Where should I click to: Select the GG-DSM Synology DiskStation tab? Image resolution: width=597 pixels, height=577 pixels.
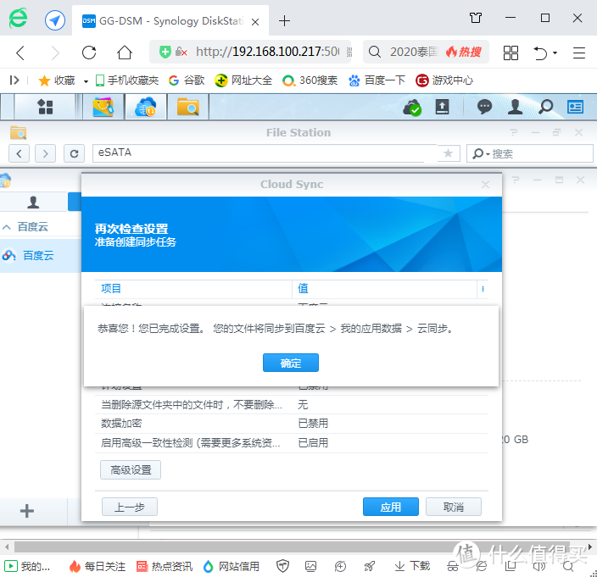click(170, 20)
